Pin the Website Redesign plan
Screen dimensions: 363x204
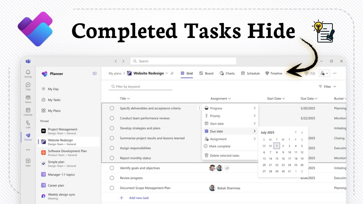point(172,73)
